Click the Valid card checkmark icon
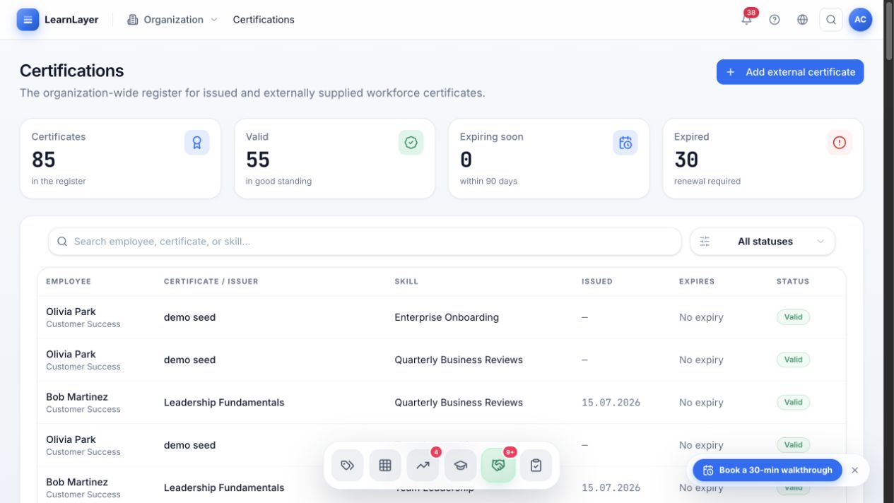894x503 pixels. [411, 143]
